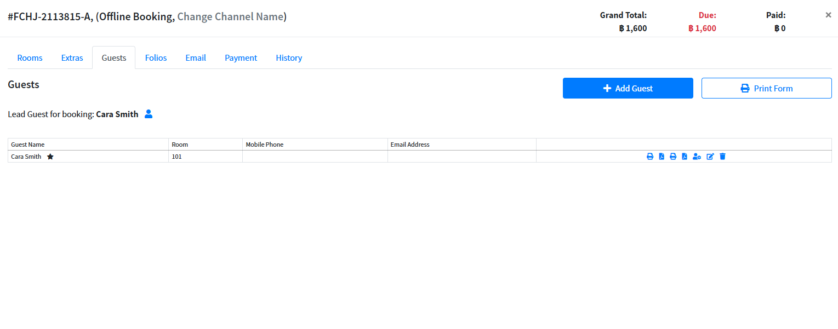This screenshot has height=329, width=838.
Task: Open guest settings via the user-gear icon
Action: point(697,157)
